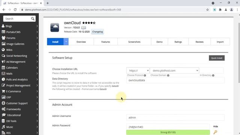Image resolution: width=240 pixels, height=135 pixels.
Task: Expand the Frameworks category arrow
Action: pyautogui.click(x=37, y=109)
